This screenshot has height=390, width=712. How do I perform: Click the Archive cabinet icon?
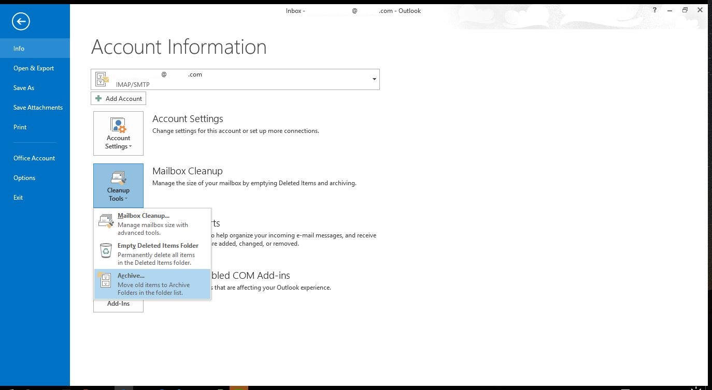point(105,280)
